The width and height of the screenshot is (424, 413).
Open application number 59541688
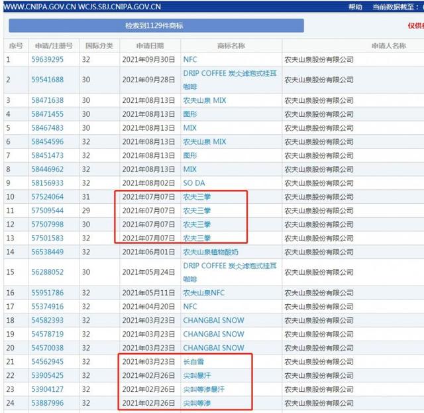48,80
